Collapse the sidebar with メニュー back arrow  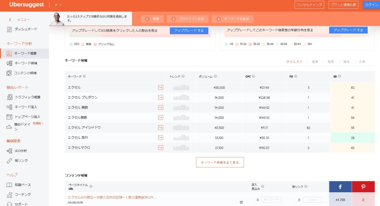(x=10, y=20)
